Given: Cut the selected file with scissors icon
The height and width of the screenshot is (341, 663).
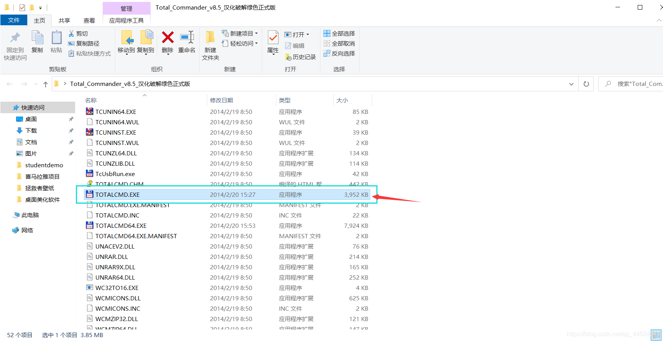Looking at the screenshot, I should pyautogui.click(x=78, y=34).
